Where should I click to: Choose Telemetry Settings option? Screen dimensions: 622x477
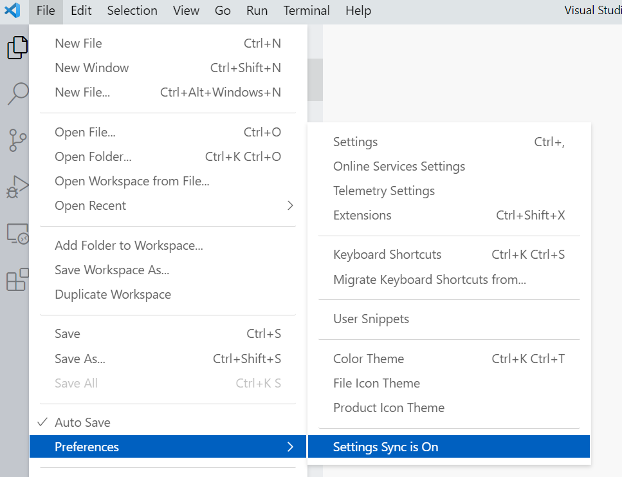pyautogui.click(x=384, y=191)
